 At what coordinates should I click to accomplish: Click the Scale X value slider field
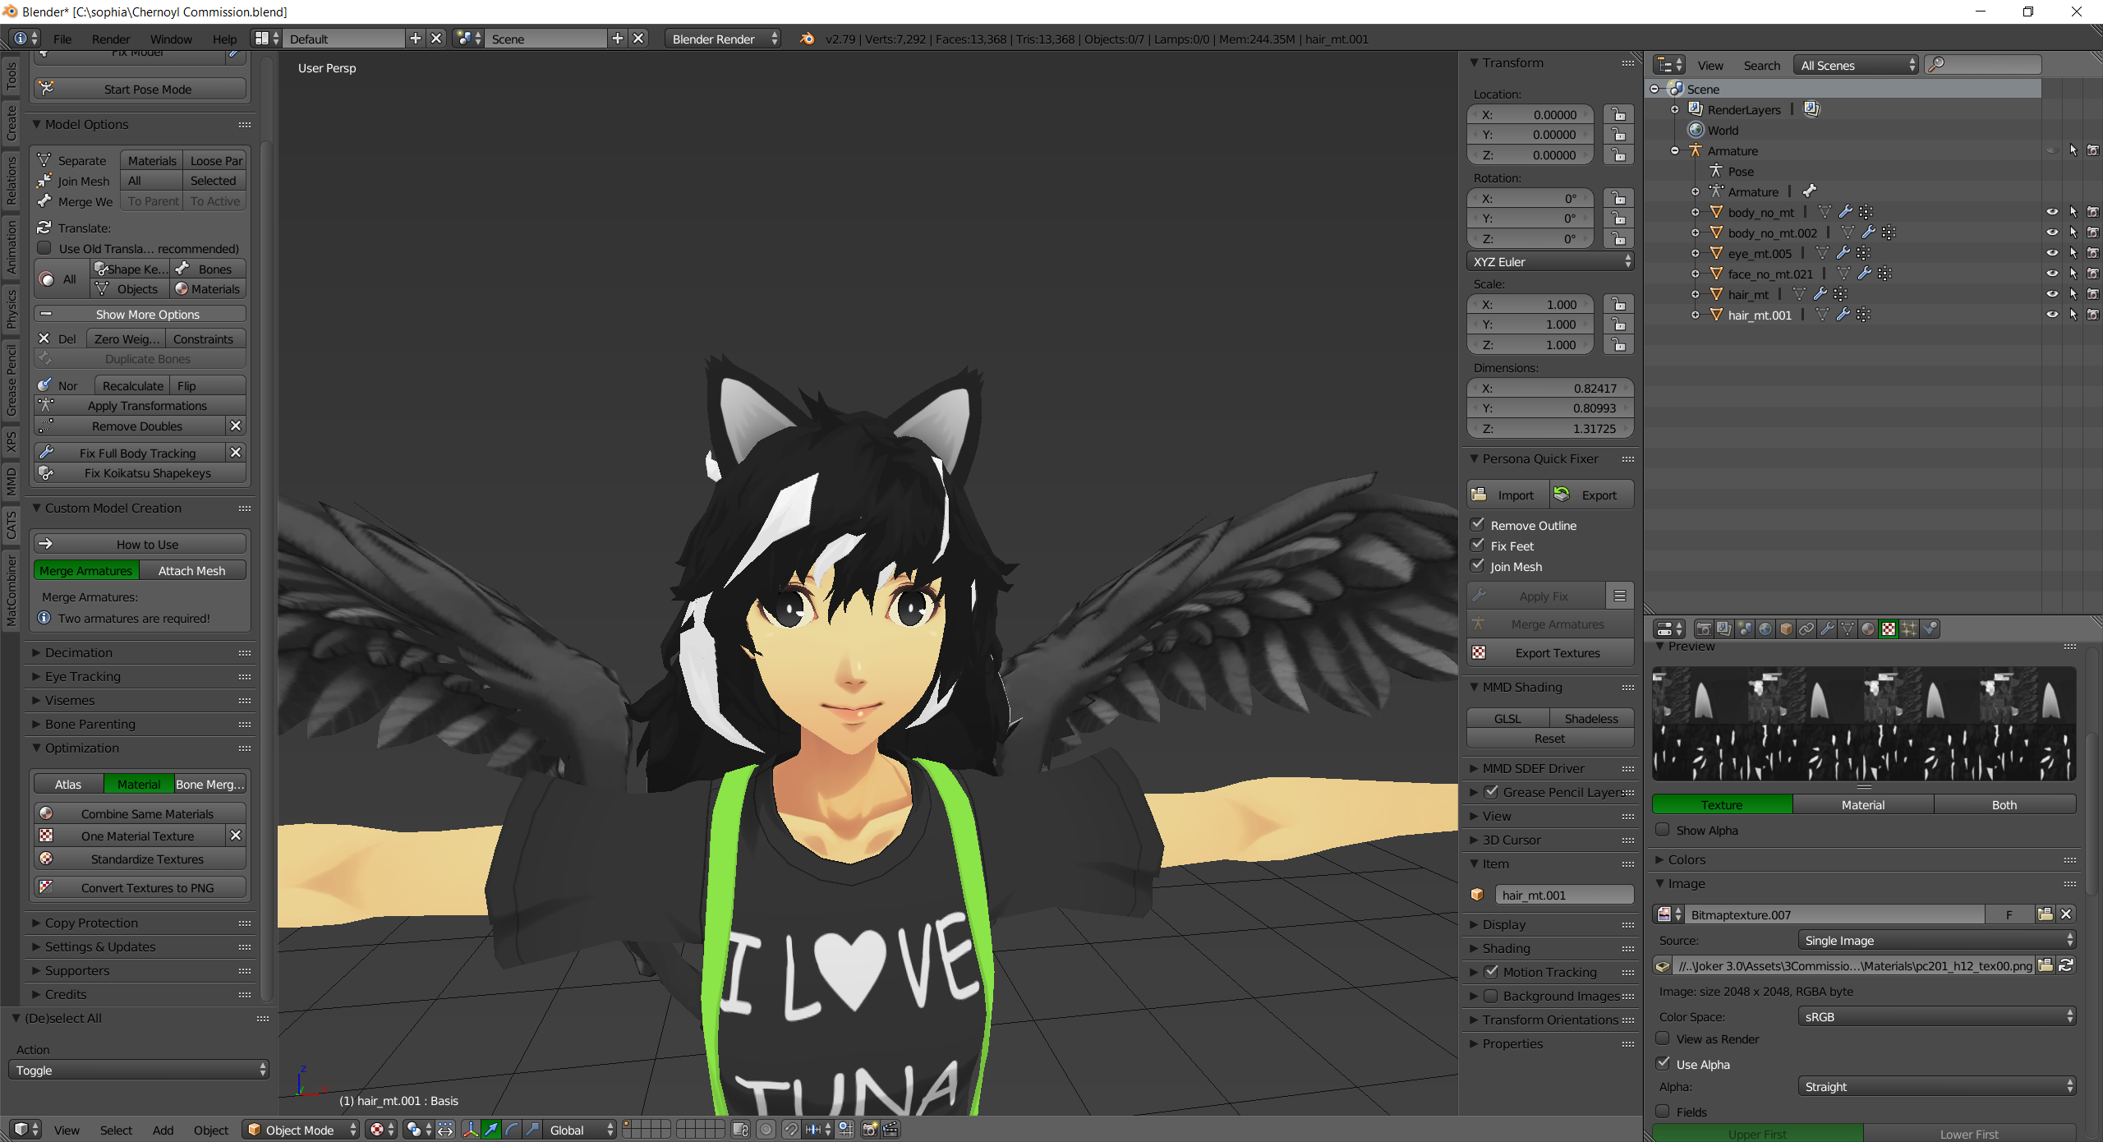[x=1530, y=304]
